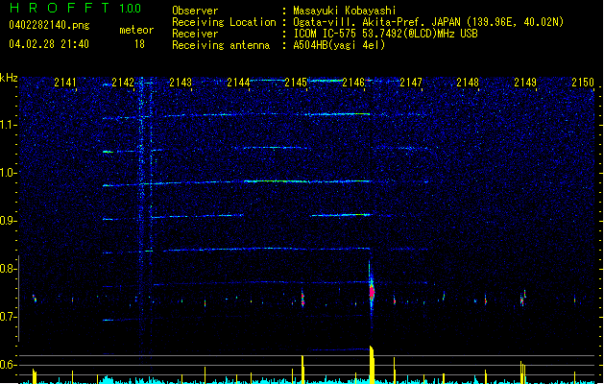Click the 2146 time marker
Viewport: 604px width, 384px height.
pos(353,83)
